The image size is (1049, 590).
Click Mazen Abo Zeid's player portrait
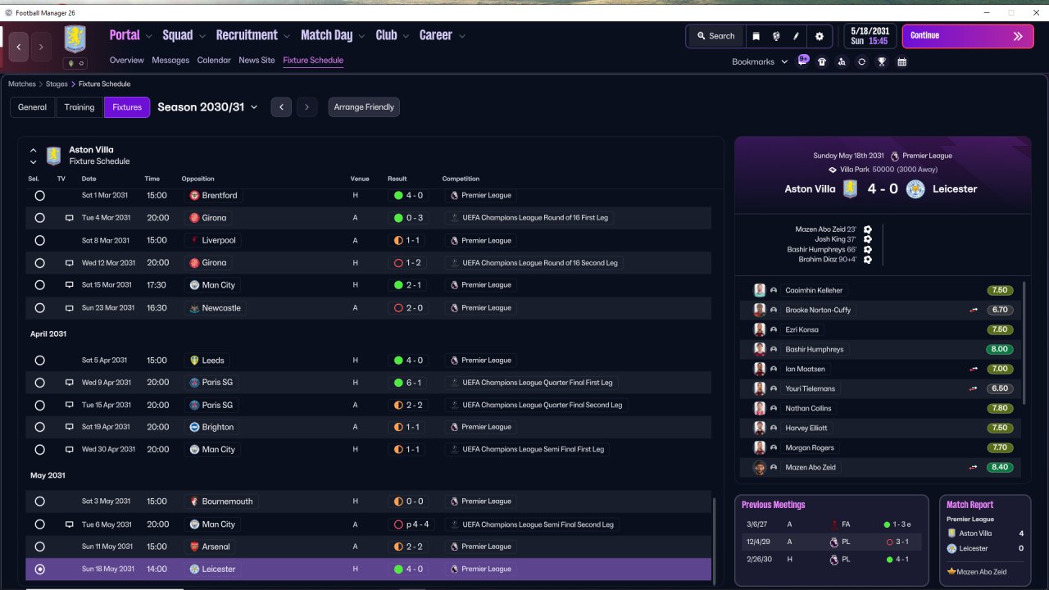pyautogui.click(x=760, y=467)
